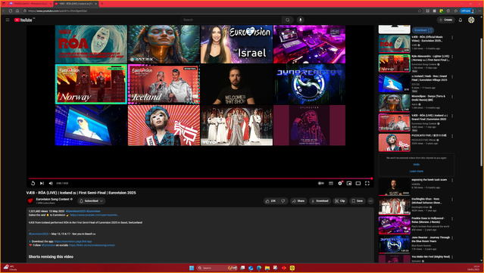The height and width of the screenshot is (273, 484).
Task: Click the sidebar Download promo button
Action: 423,30
